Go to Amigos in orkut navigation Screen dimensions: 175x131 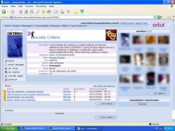[x=16, y=26]
